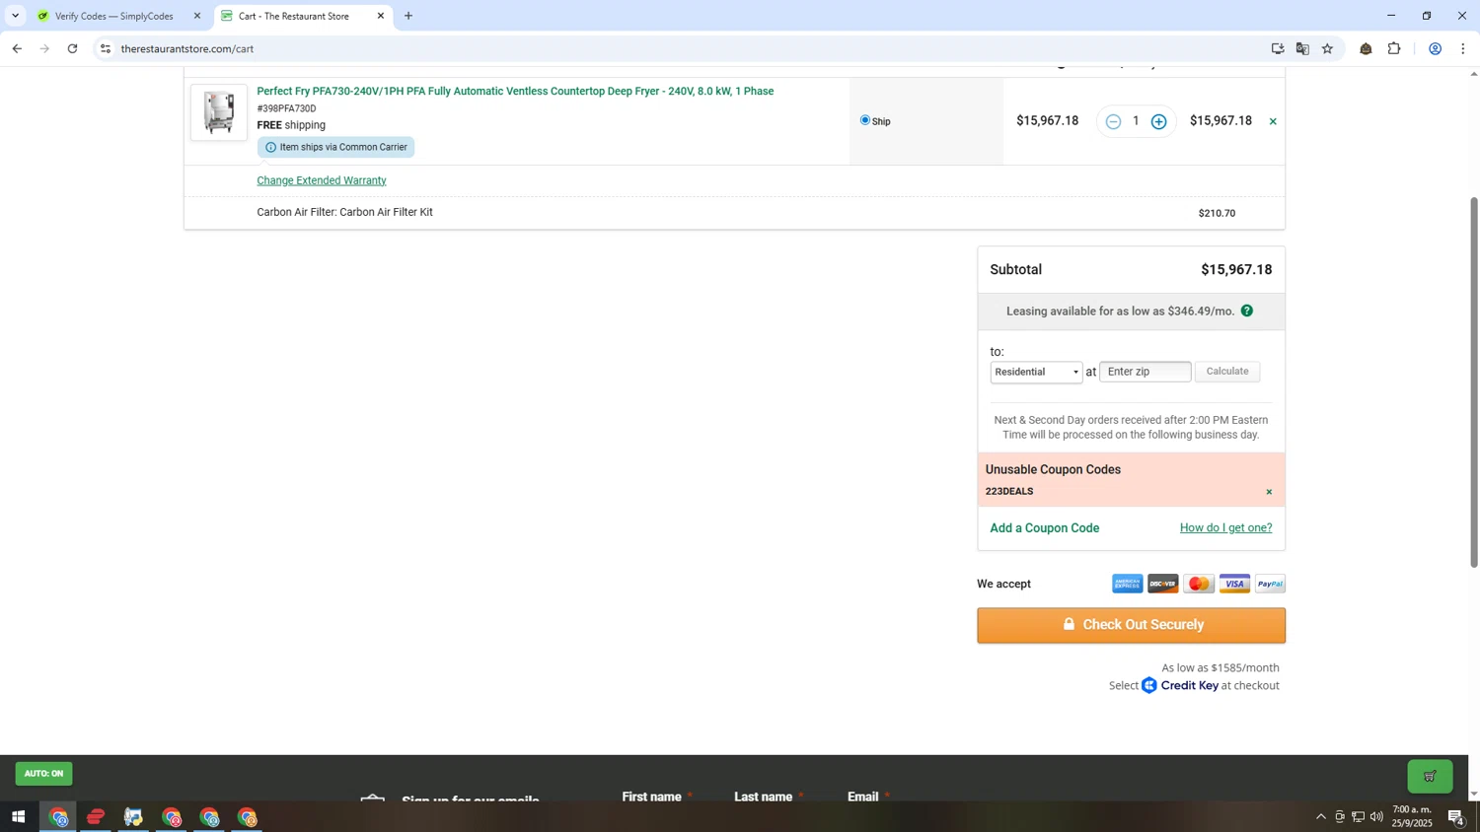Remove Perfect Fry item from cart

pyautogui.click(x=1273, y=121)
